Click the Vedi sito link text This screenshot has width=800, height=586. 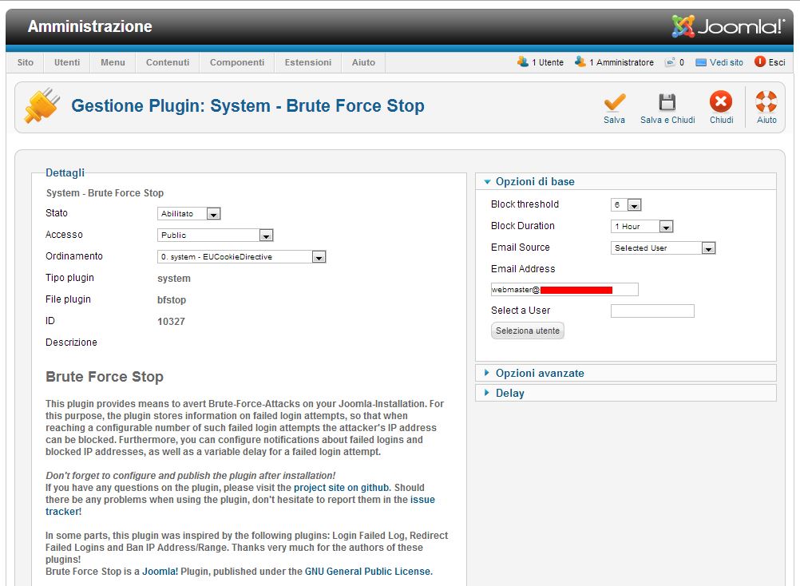pos(727,62)
